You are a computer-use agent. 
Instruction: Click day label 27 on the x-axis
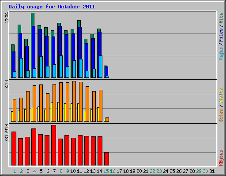tap(185, 171)
